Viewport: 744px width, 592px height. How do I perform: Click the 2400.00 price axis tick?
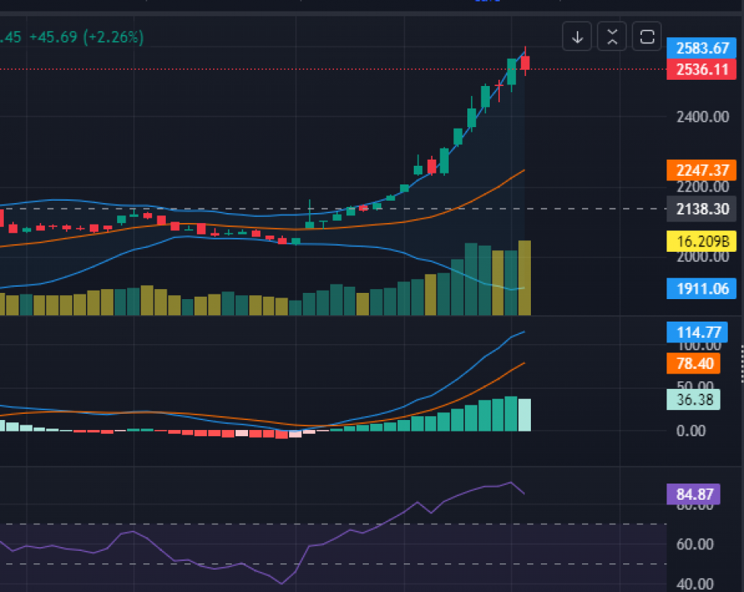tap(702, 117)
